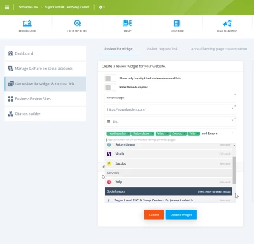Image resolution: width=254 pixels, height=244 pixels.
Task: Click the Dashboard gauge icon in the sidebar
Action: click(x=10, y=53)
